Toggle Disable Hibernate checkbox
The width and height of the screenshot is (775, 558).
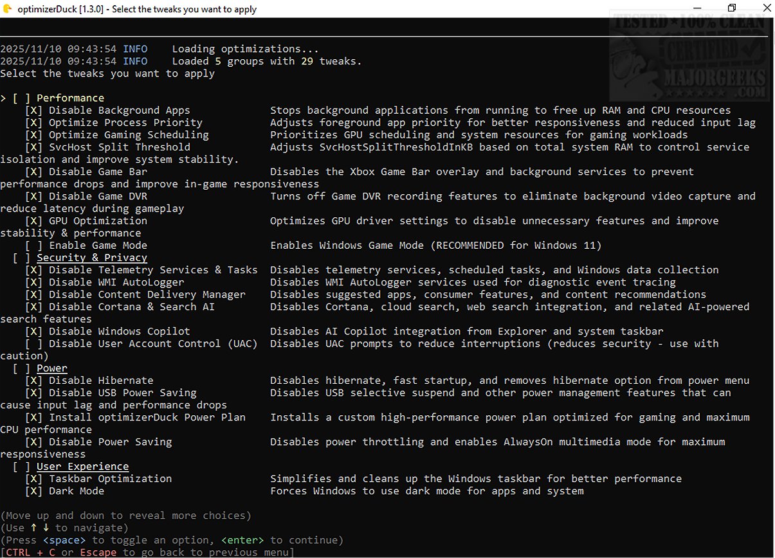click(33, 381)
